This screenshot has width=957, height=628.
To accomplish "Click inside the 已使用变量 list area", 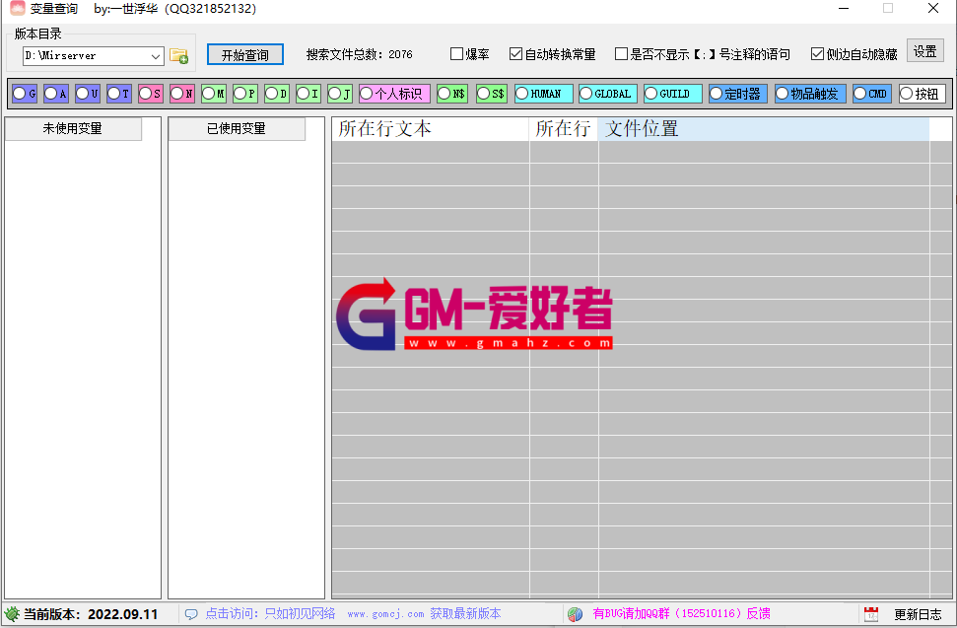I will tap(246, 370).
